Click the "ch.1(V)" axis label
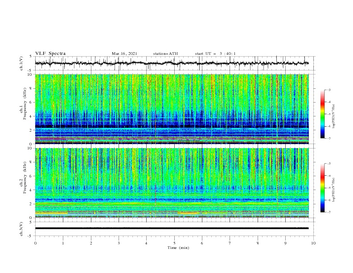 [x=21, y=63]
